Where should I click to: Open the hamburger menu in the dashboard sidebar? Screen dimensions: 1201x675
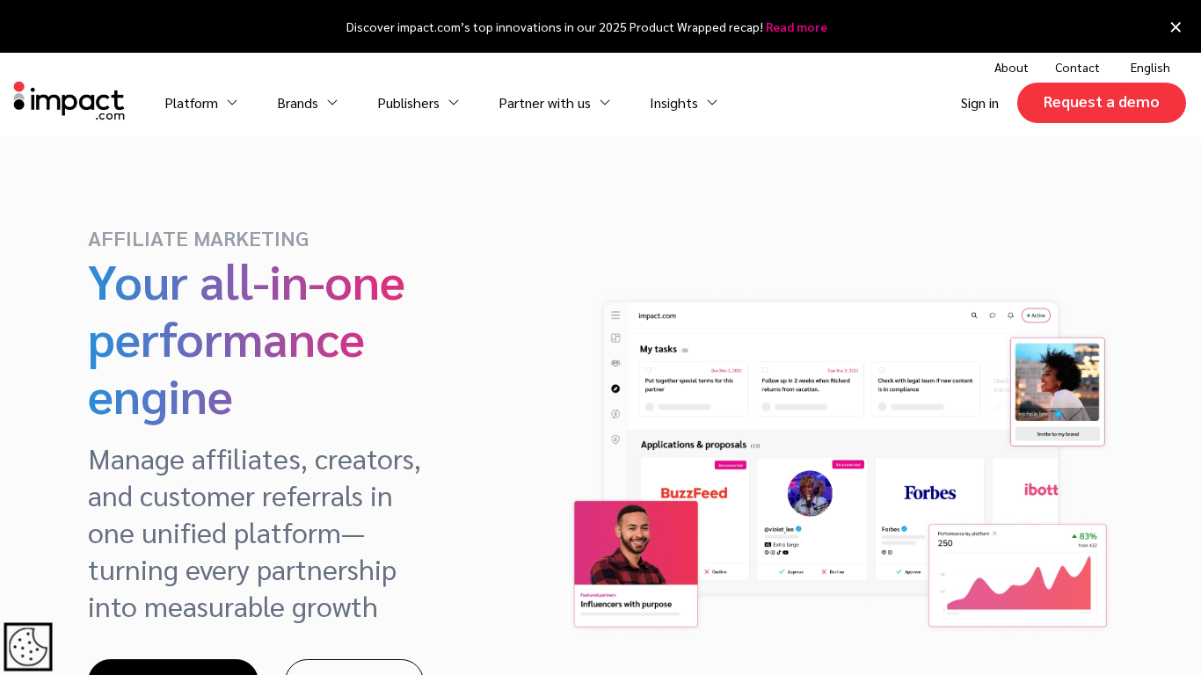[x=615, y=316]
